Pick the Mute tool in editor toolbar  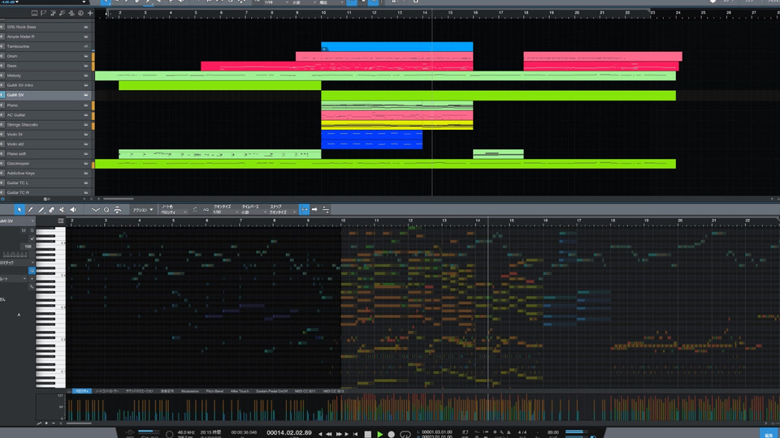pos(63,209)
